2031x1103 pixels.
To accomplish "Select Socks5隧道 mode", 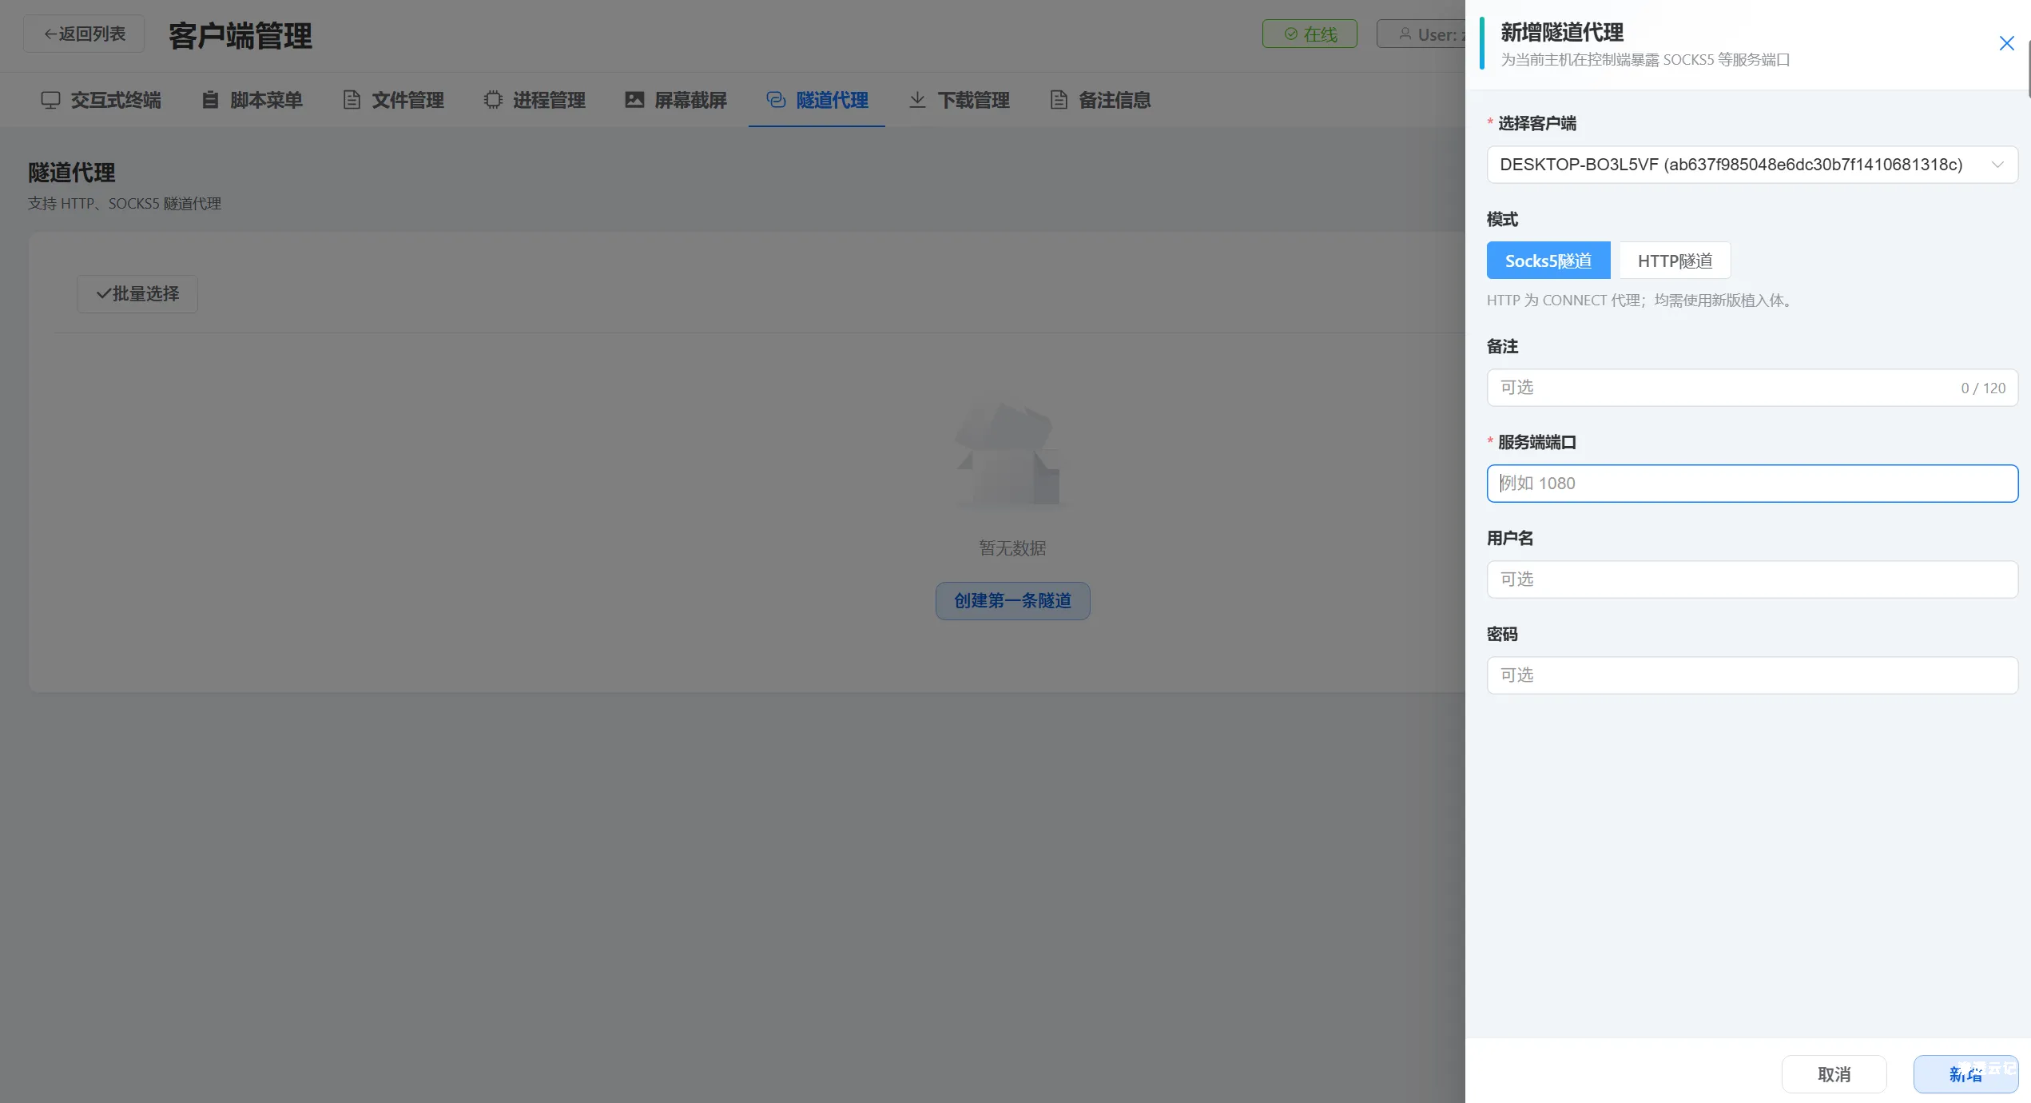I will coord(1548,261).
